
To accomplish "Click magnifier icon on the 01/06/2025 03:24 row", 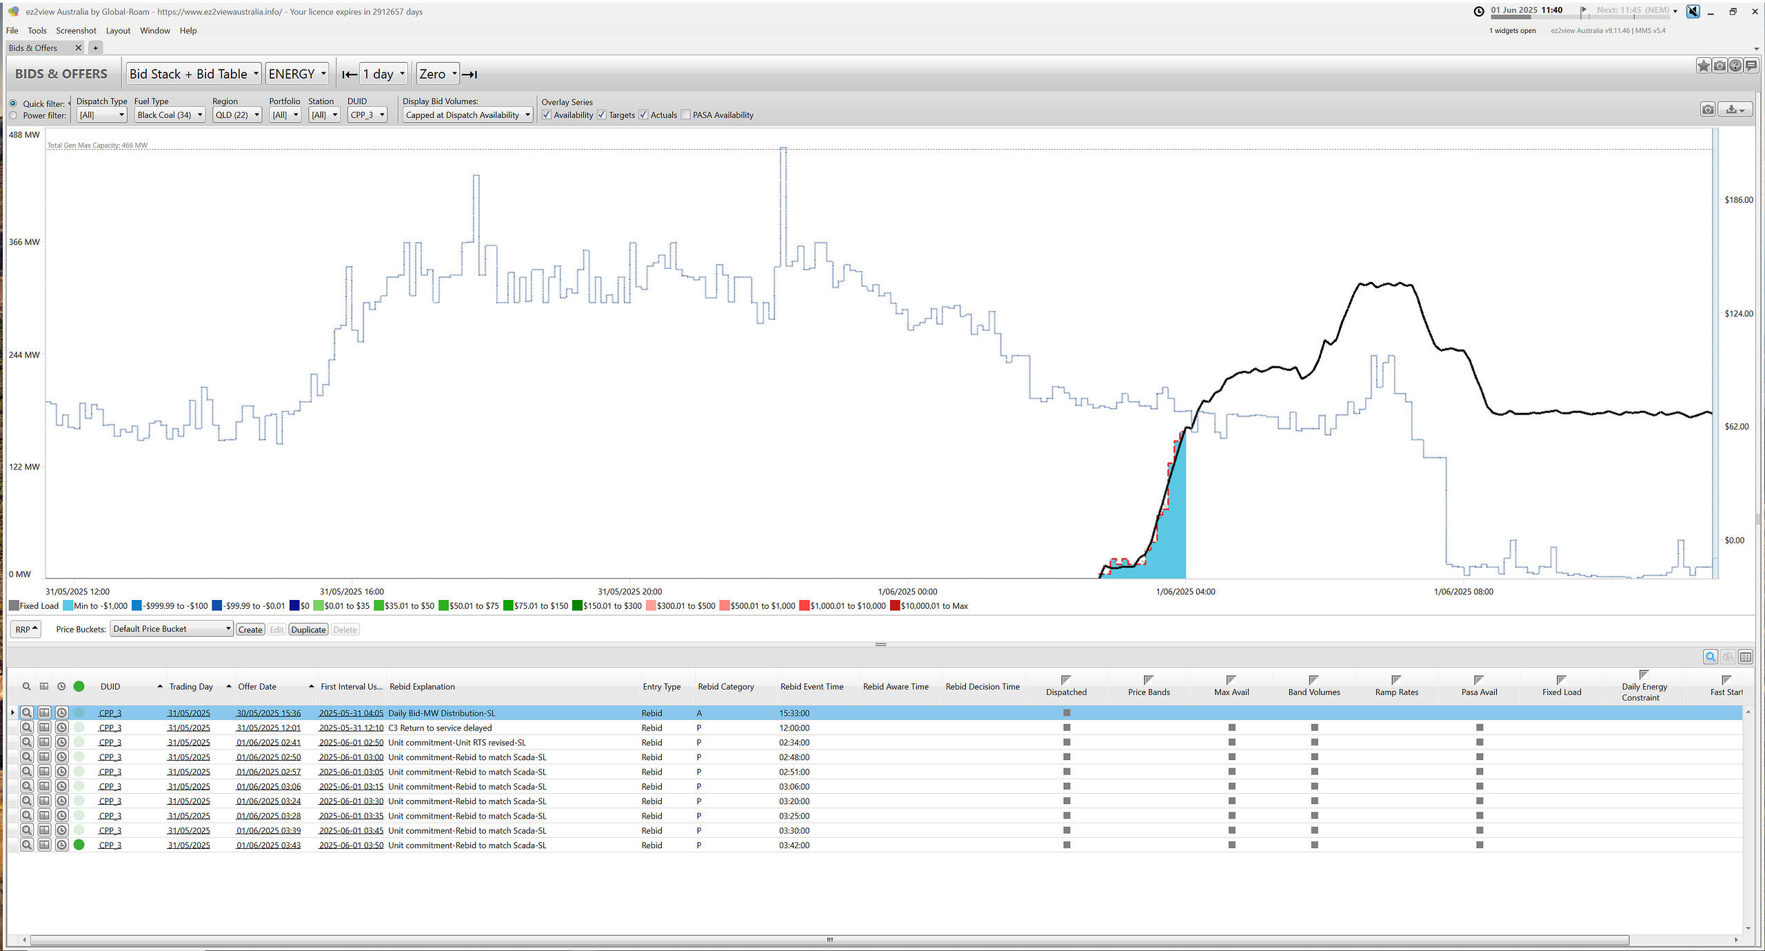I will (26, 801).
